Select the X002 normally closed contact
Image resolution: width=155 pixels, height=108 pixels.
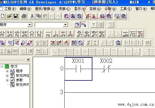click(106, 69)
